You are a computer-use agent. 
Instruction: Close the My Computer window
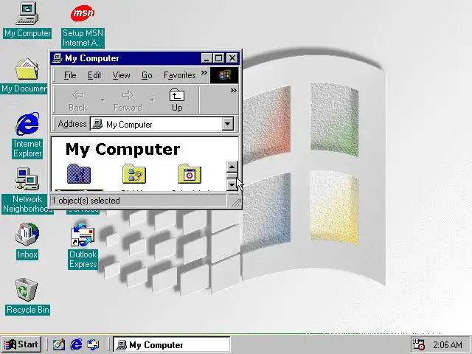[232, 58]
